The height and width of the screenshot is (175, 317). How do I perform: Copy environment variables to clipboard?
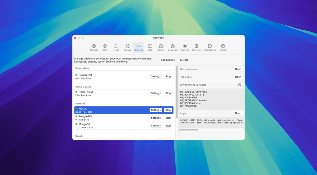240,85
